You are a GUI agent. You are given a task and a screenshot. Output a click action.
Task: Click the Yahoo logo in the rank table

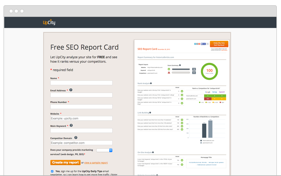coord(222,92)
